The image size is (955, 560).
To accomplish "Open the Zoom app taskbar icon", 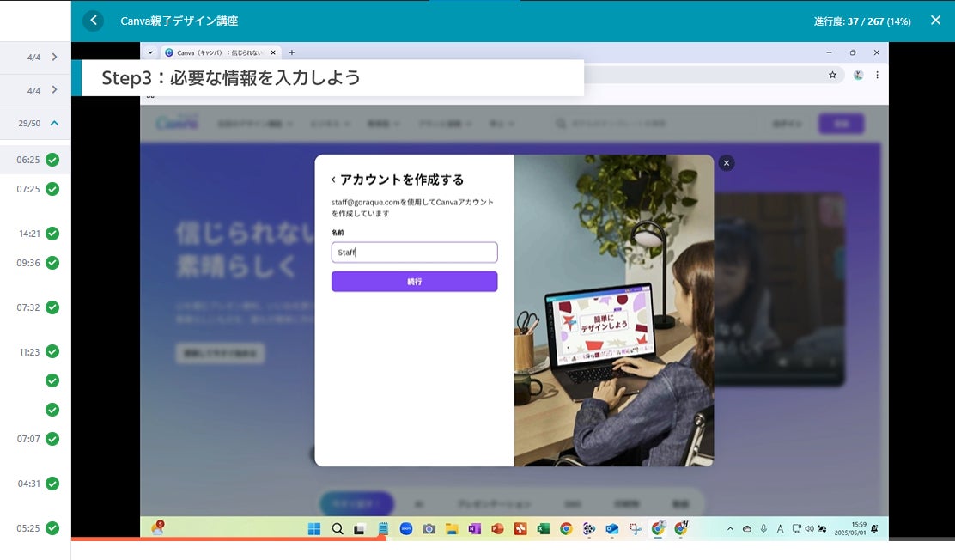I will point(406,529).
